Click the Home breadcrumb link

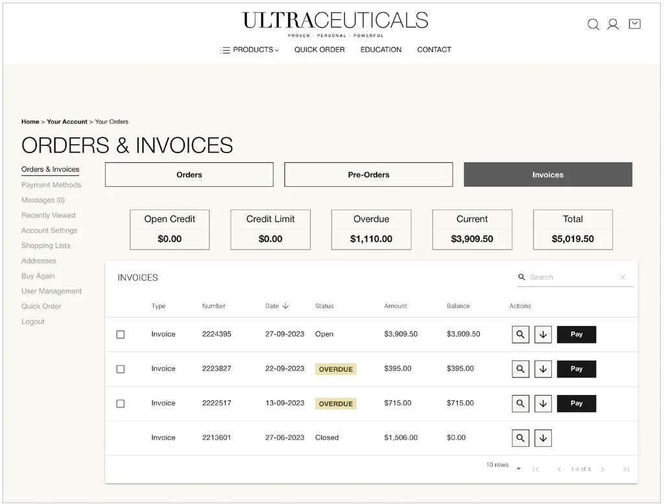30,121
